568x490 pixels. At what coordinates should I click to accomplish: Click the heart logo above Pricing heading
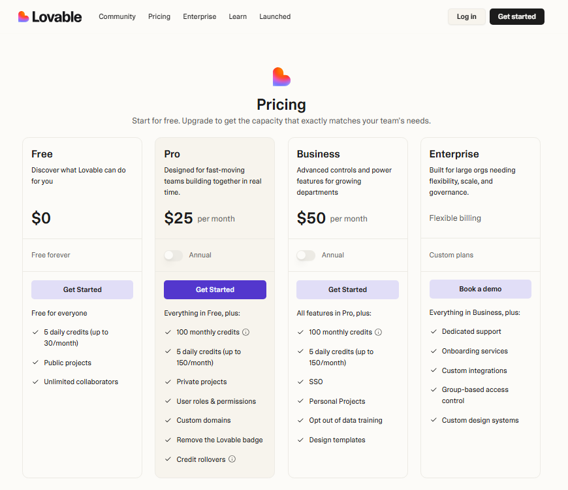(x=281, y=77)
